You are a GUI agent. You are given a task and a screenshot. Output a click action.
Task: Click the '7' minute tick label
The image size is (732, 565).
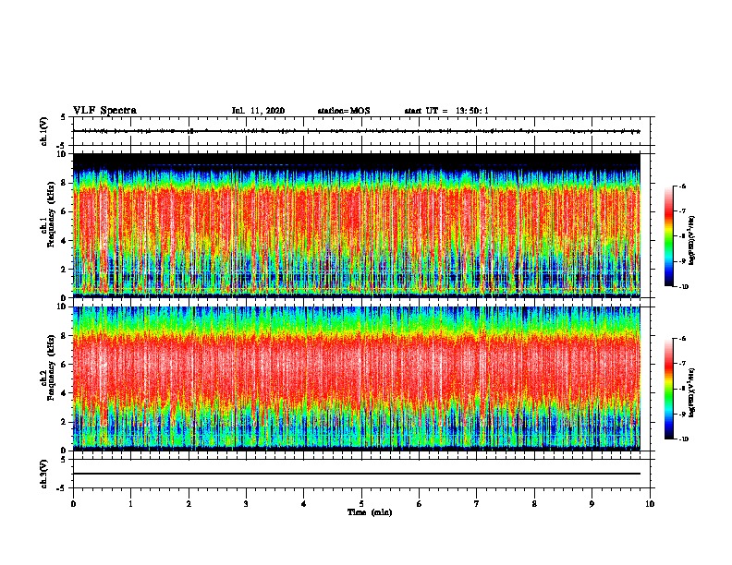(477, 504)
